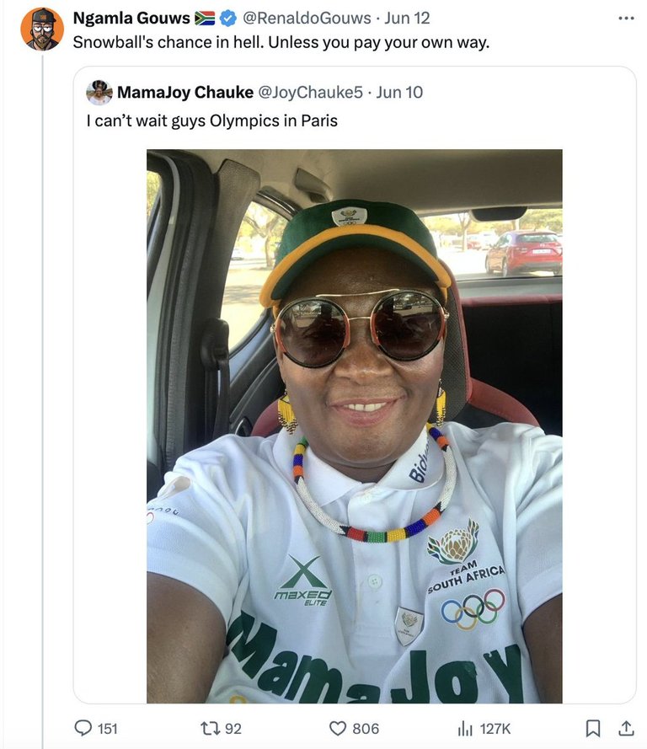This screenshot has width=647, height=749.
Task: View analytics via the 127K views icon
Action: click(464, 729)
